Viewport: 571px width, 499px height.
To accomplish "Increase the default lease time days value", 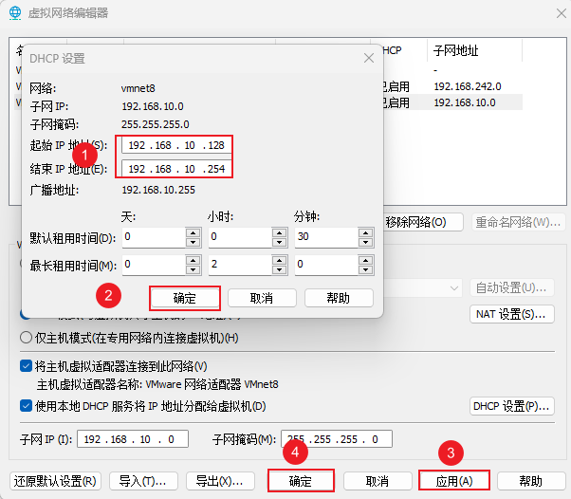I will point(193,231).
